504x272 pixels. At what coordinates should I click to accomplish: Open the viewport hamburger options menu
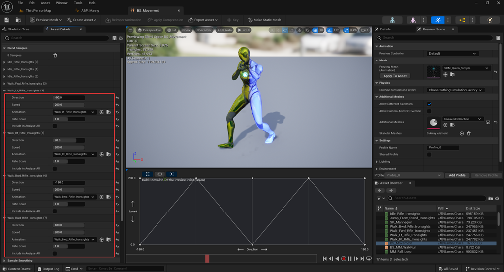click(130, 30)
